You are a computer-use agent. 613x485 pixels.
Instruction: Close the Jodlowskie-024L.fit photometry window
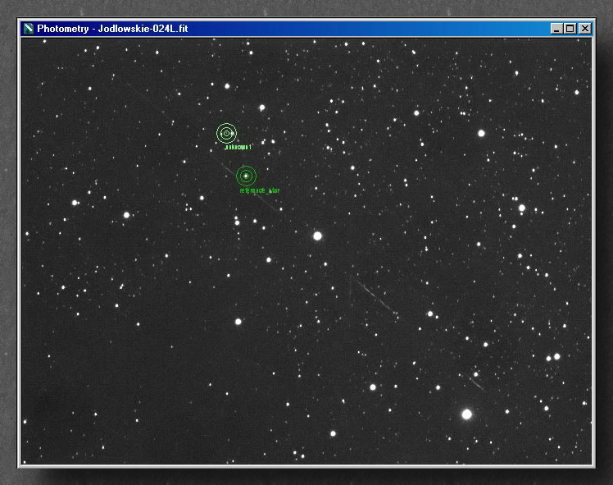pyautogui.click(x=584, y=29)
